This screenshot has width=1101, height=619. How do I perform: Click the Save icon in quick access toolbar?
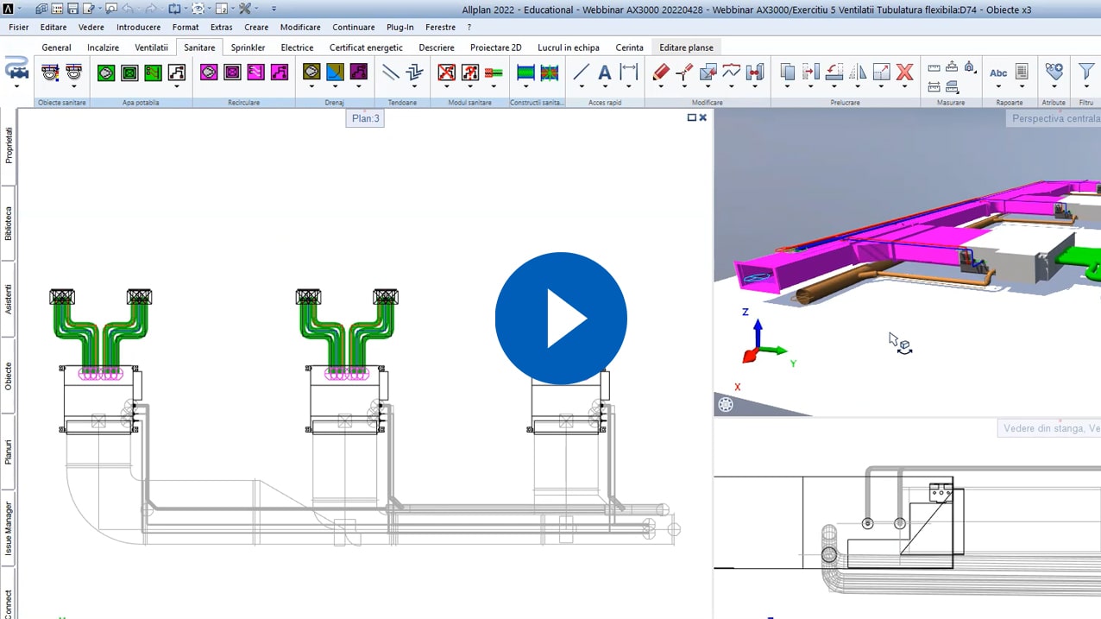tap(72, 9)
